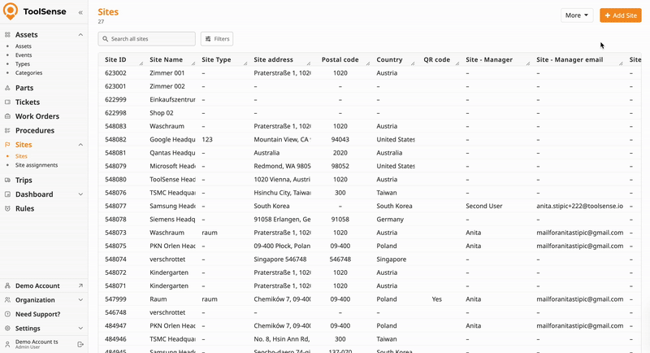This screenshot has width=650, height=353.
Task: Open the Need Support? link
Action: click(x=37, y=314)
